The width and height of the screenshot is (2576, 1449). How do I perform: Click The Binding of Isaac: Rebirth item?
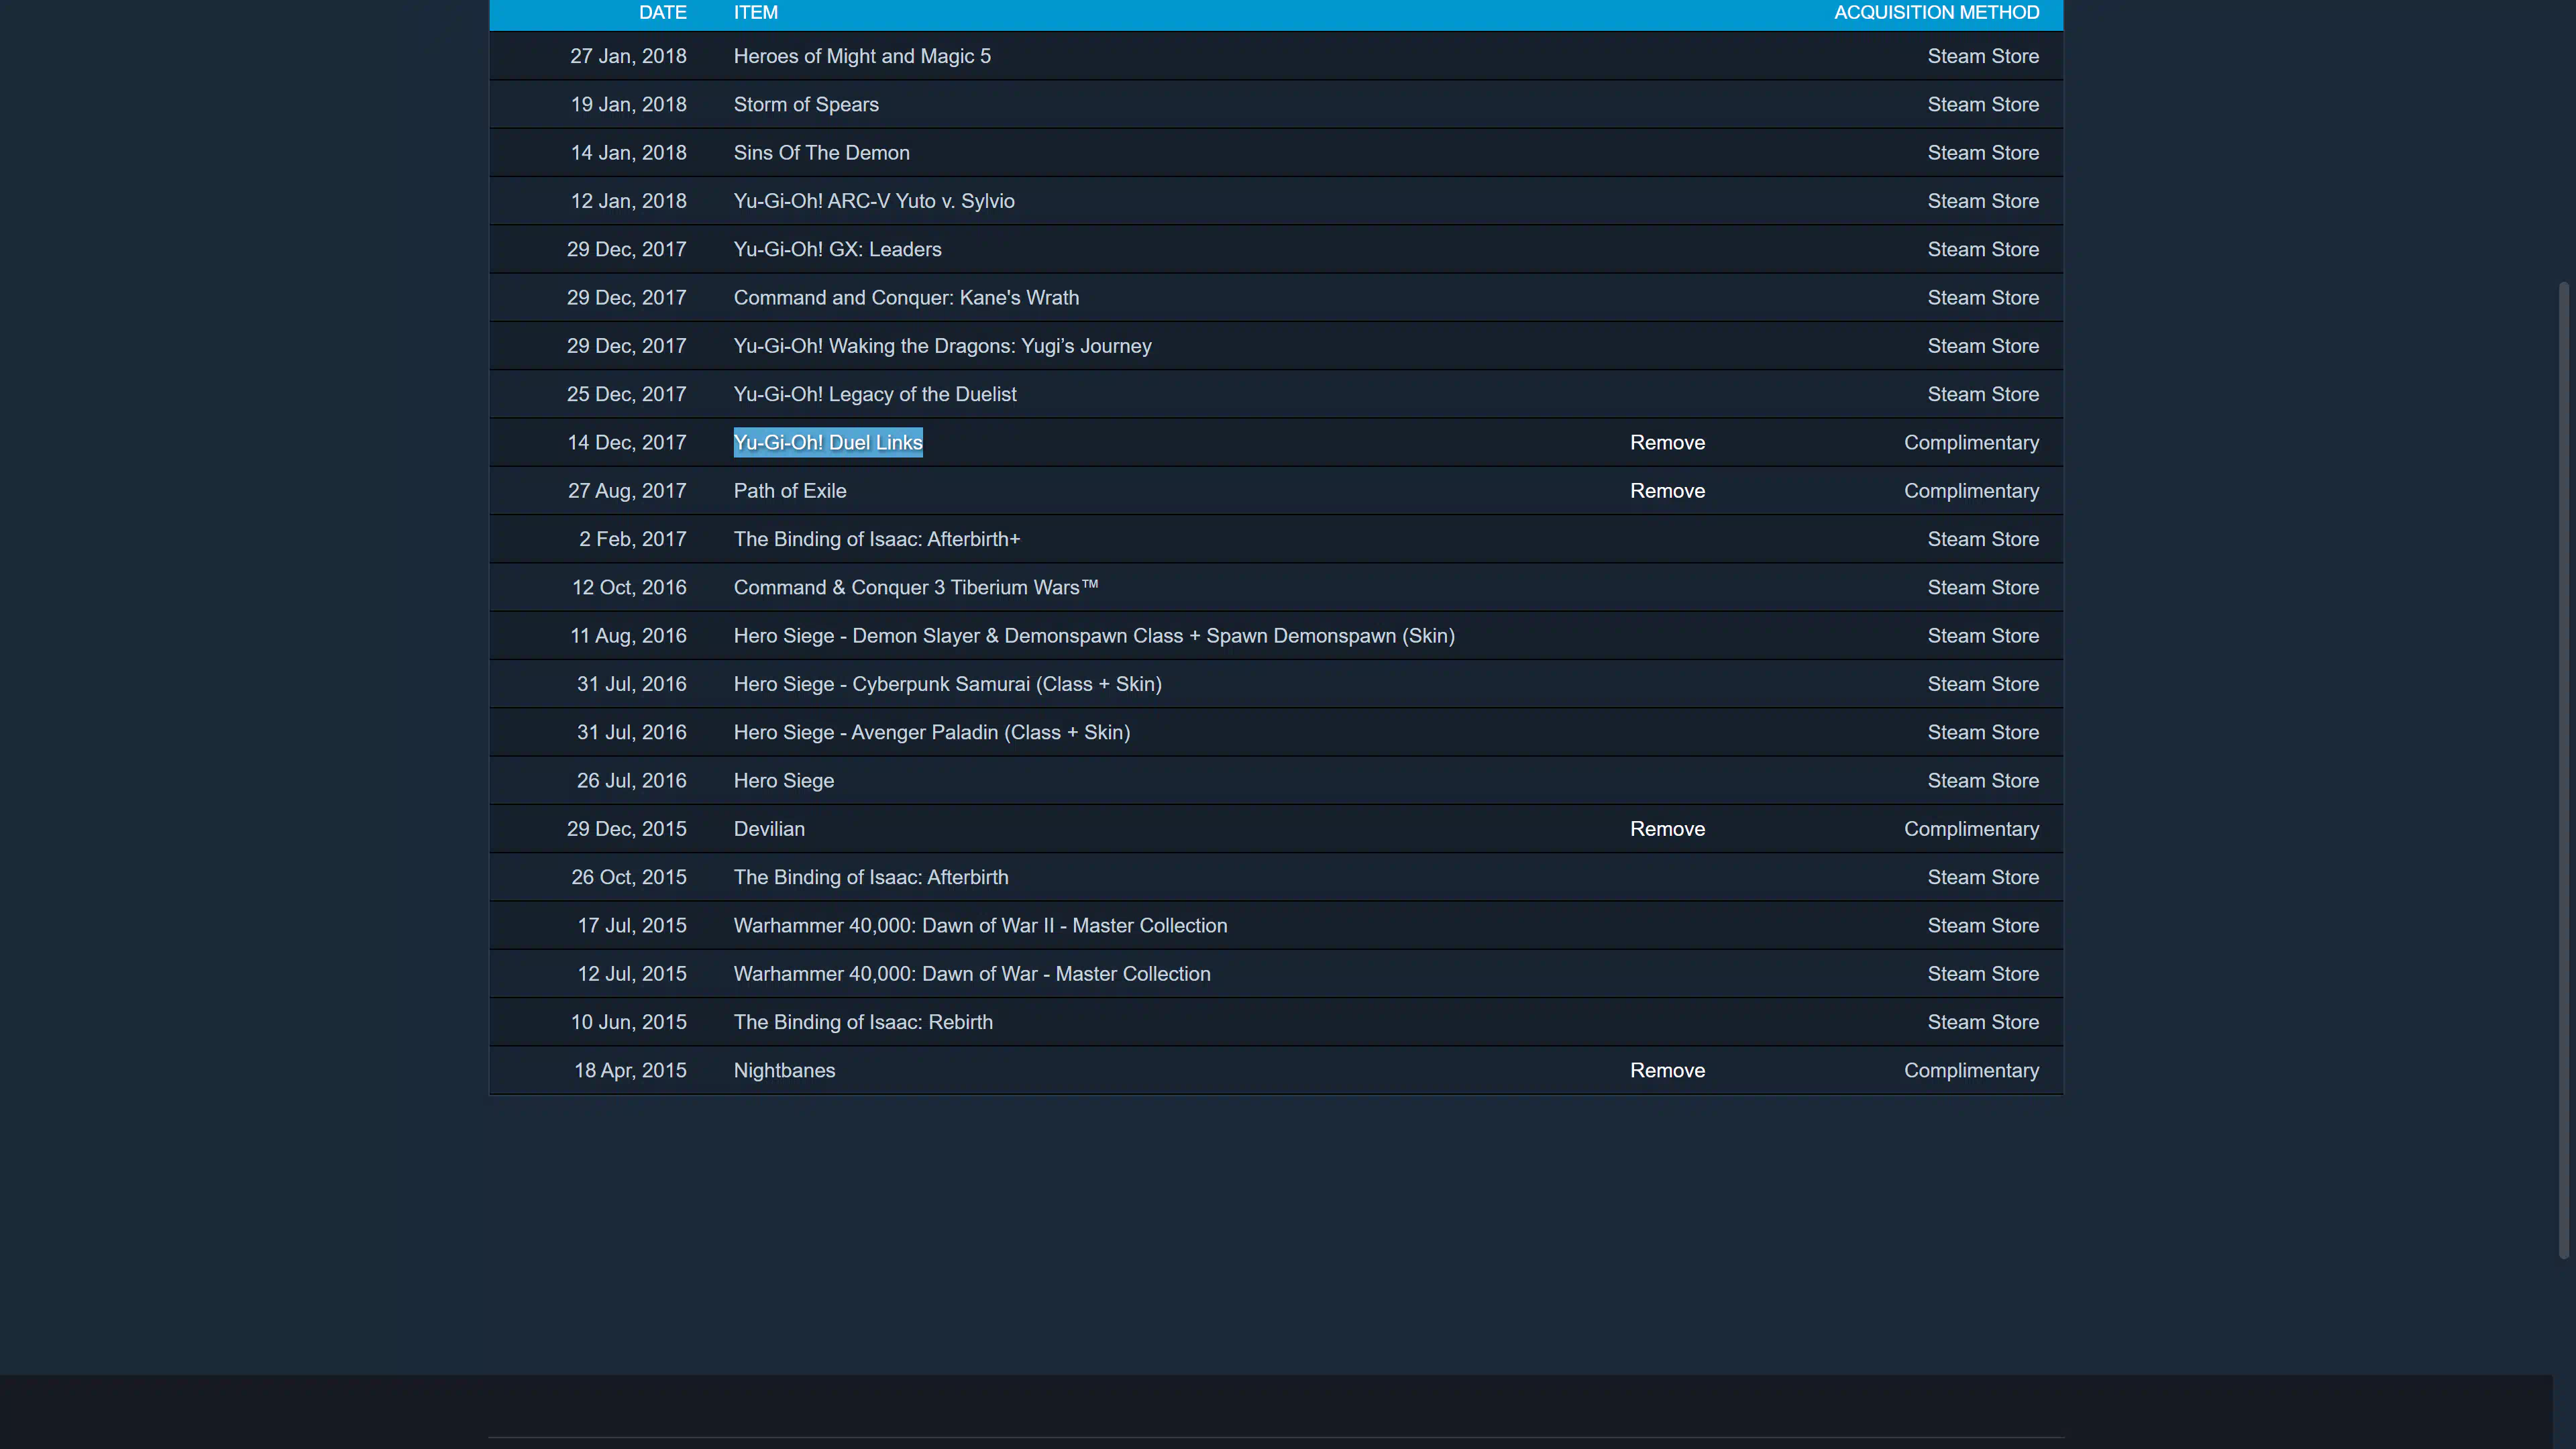point(863,1022)
